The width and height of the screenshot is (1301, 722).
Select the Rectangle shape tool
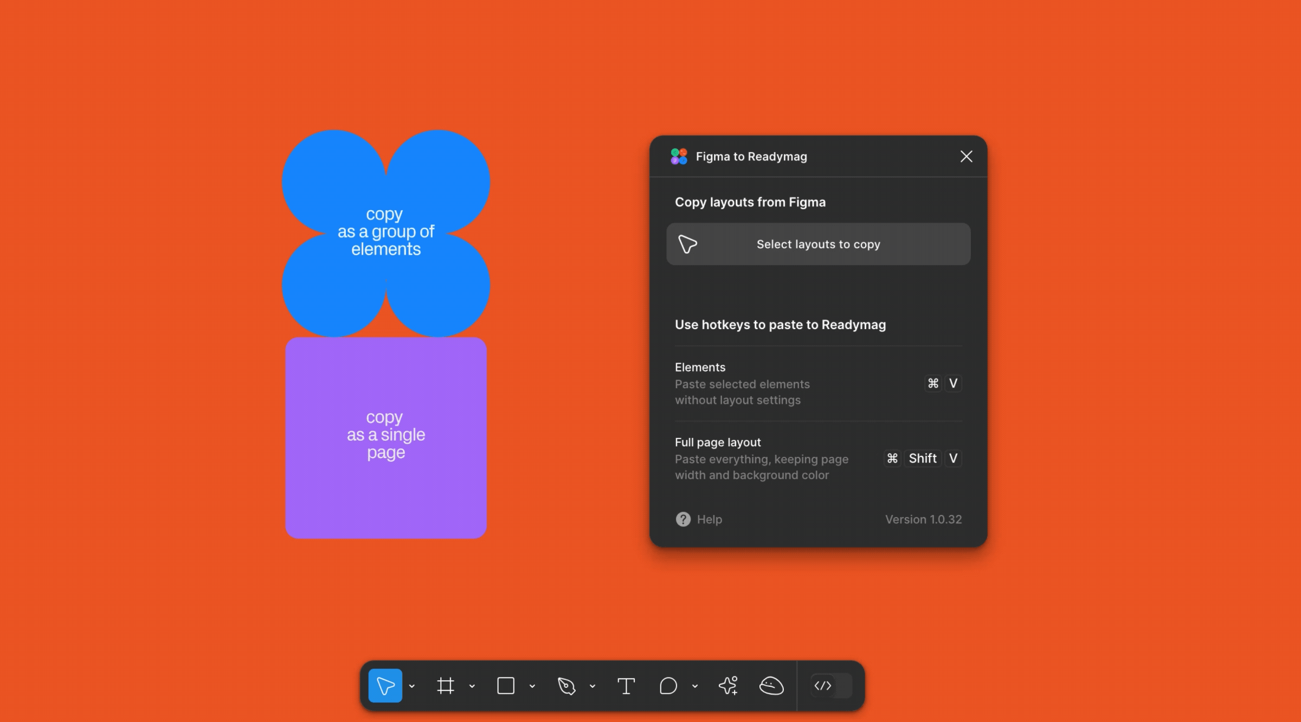pos(506,686)
